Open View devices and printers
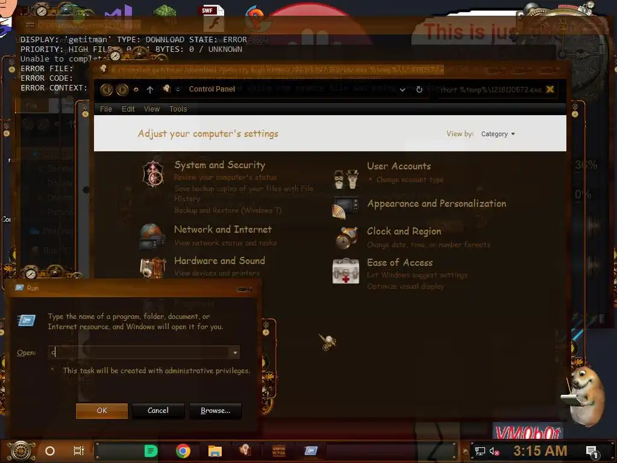Screen dimensions: 617x463 (217, 273)
